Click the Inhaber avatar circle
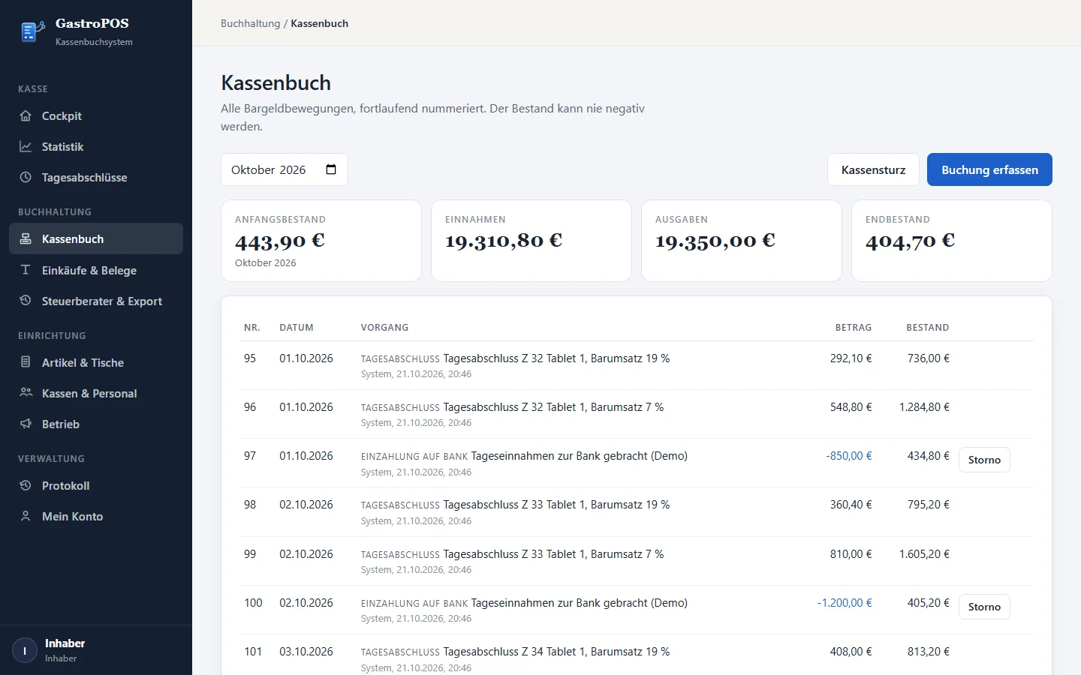 pyautogui.click(x=25, y=650)
